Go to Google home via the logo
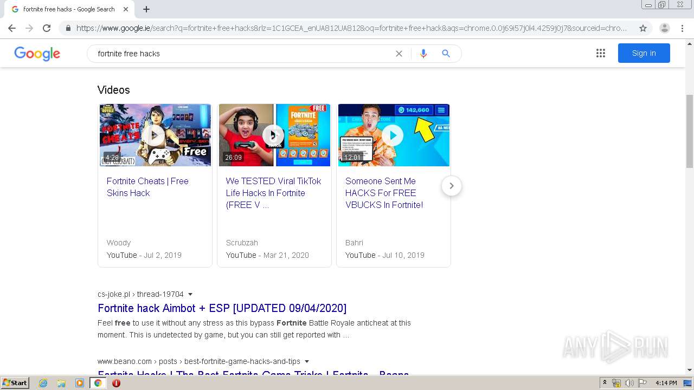This screenshot has width=694, height=390. pyautogui.click(x=37, y=54)
